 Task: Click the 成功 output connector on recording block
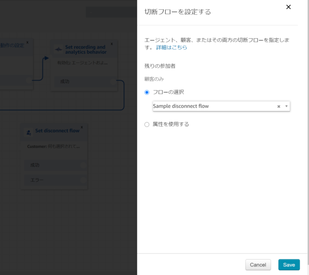(113, 81)
